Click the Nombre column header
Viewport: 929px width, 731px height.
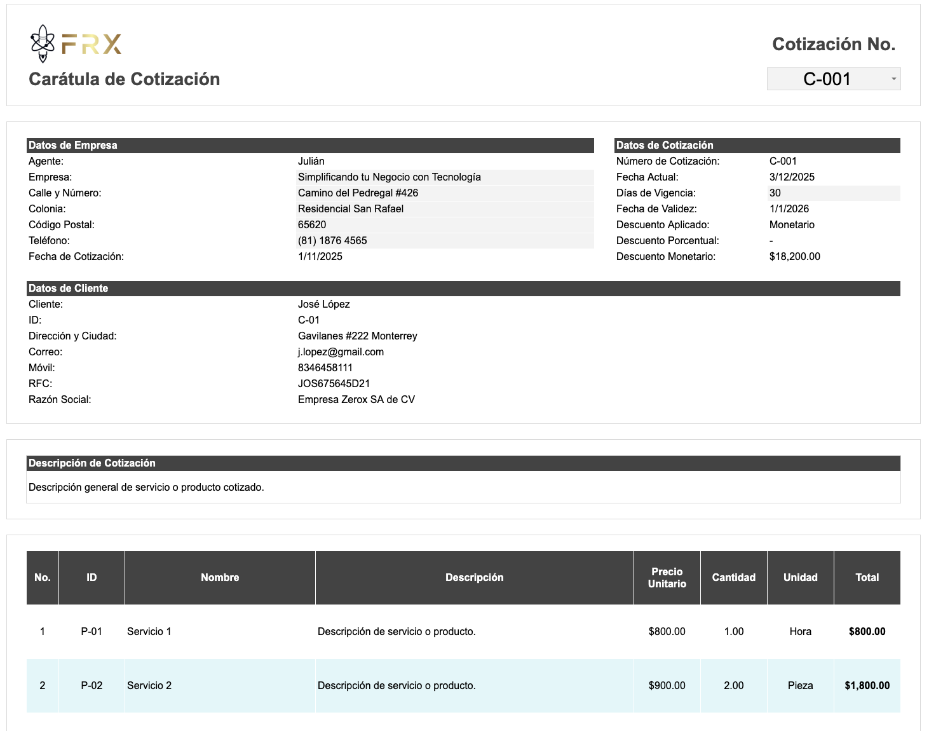[x=220, y=578]
